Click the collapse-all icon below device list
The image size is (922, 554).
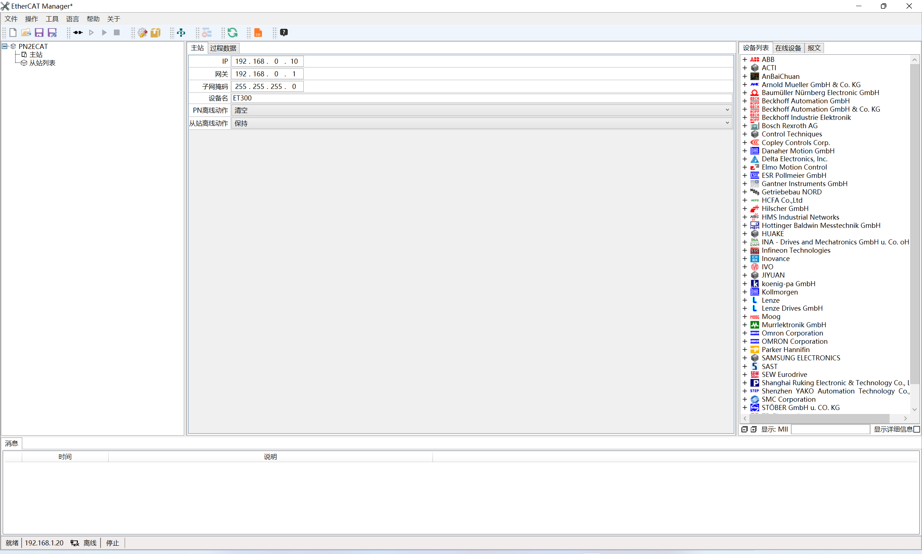coord(744,429)
